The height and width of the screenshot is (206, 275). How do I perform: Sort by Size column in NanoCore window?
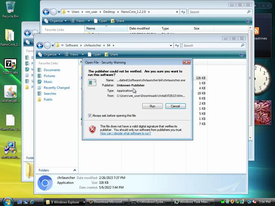pyautogui.click(x=203, y=28)
